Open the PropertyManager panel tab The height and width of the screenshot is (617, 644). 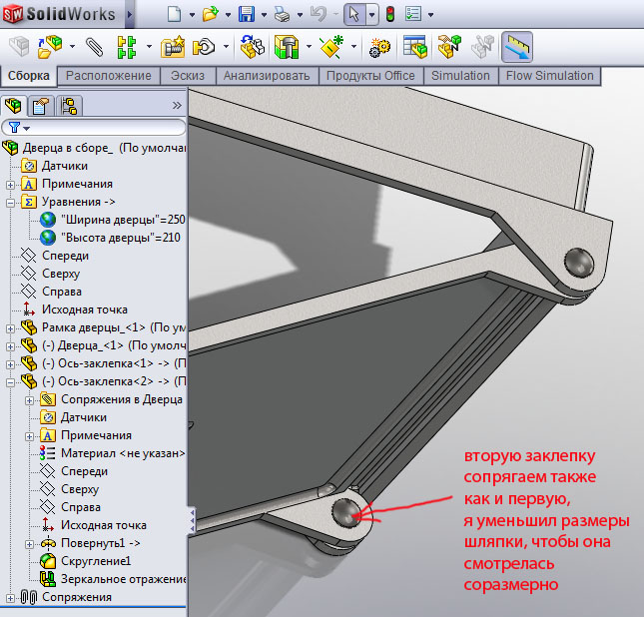pyautogui.click(x=41, y=106)
